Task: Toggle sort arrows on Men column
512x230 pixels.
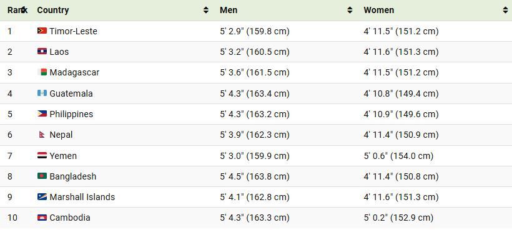Action: click(x=350, y=10)
